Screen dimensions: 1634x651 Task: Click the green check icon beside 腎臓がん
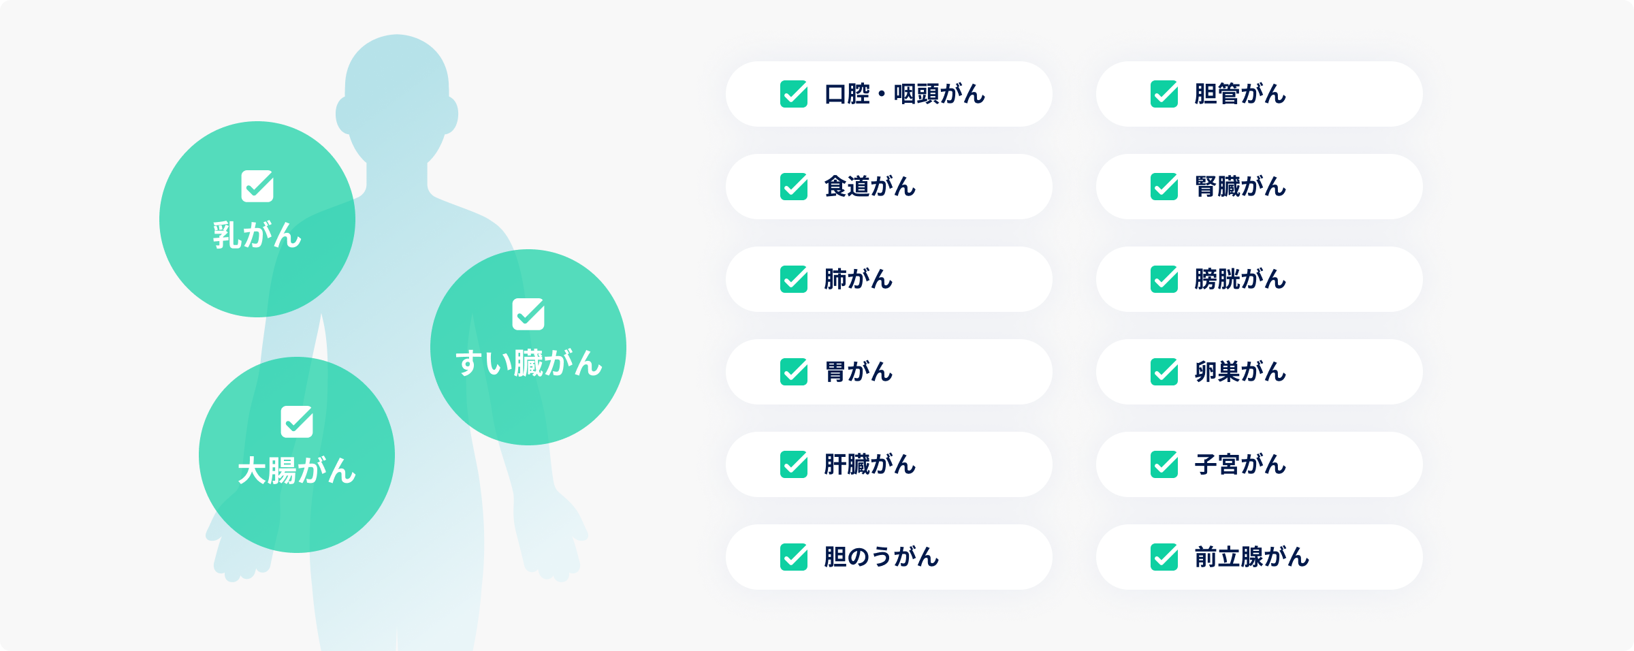click(x=1164, y=187)
